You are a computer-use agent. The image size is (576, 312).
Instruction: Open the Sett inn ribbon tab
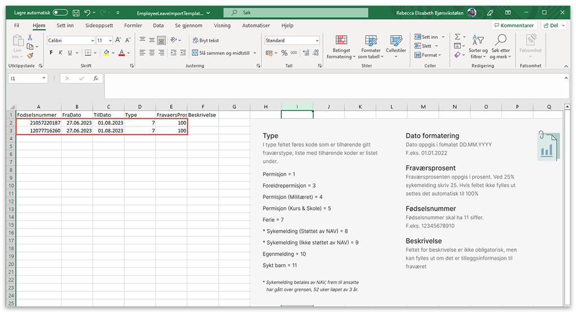click(x=65, y=25)
